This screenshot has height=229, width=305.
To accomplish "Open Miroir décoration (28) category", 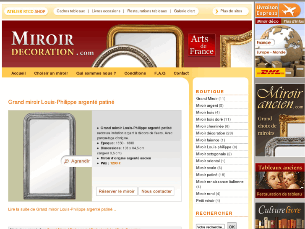I will pos(214,133).
